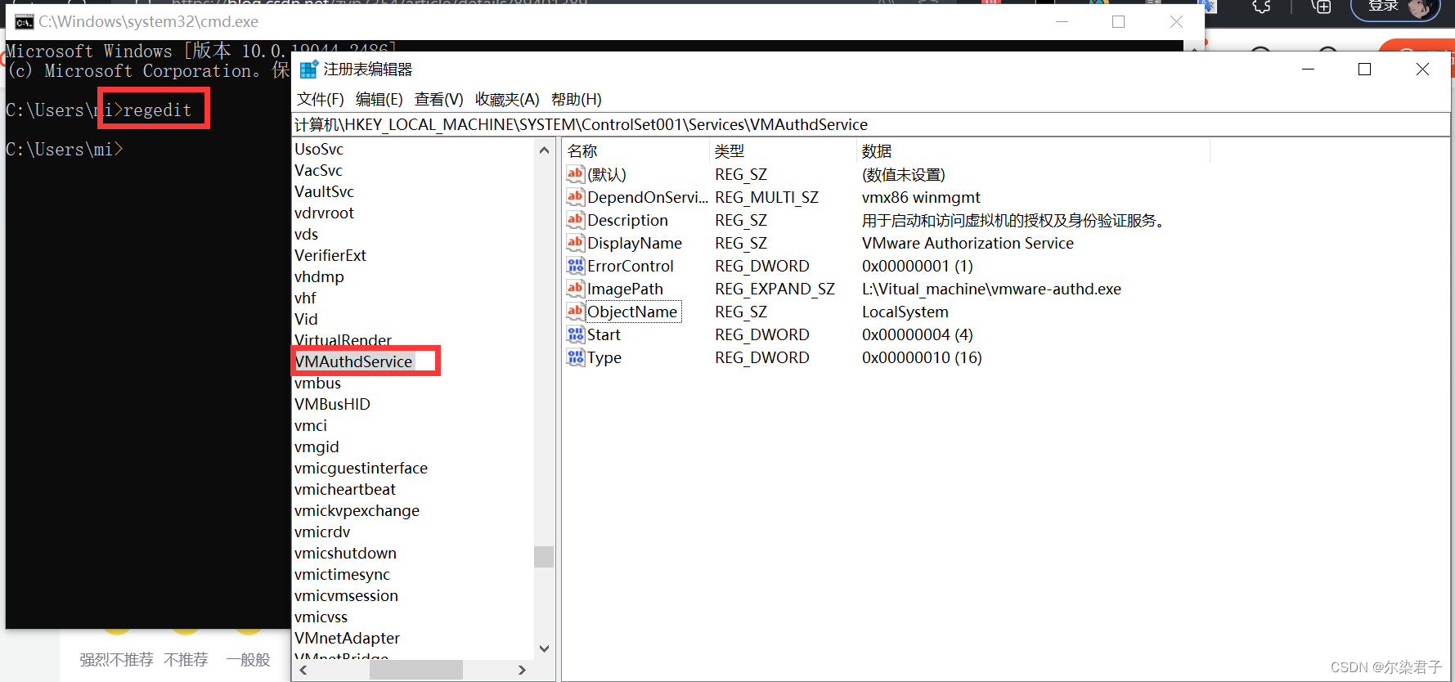
Task: Click the ErrorControl DWORD binary icon
Action: [x=576, y=266]
